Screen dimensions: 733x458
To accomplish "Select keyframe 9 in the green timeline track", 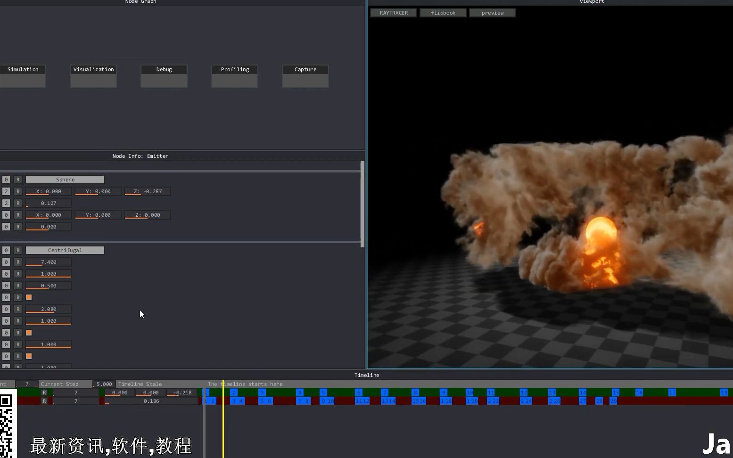I will 444,393.
